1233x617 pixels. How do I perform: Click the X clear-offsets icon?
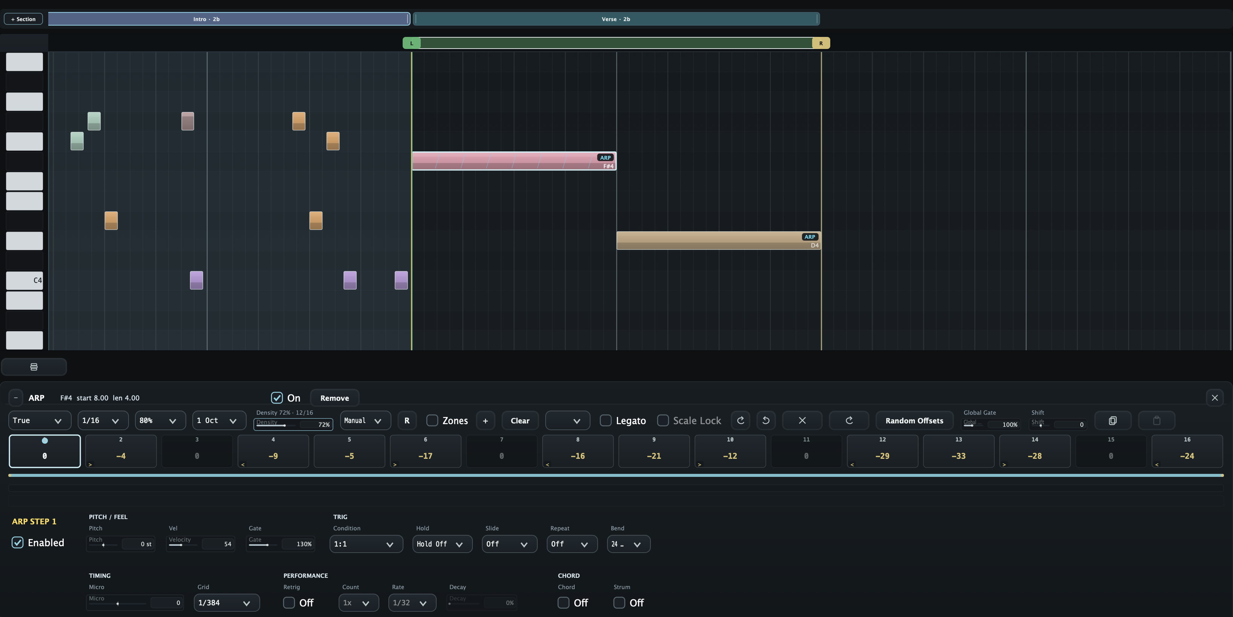pyautogui.click(x=802, y=420)
